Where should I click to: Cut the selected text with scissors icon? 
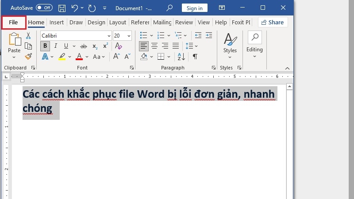[28, 36]
